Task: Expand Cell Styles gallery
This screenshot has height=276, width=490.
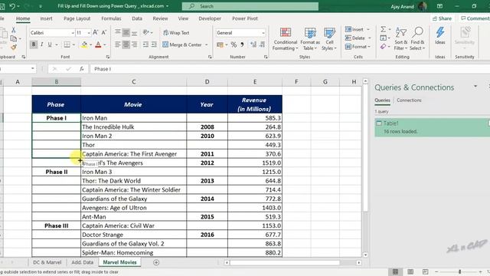Action: [329, 39]
